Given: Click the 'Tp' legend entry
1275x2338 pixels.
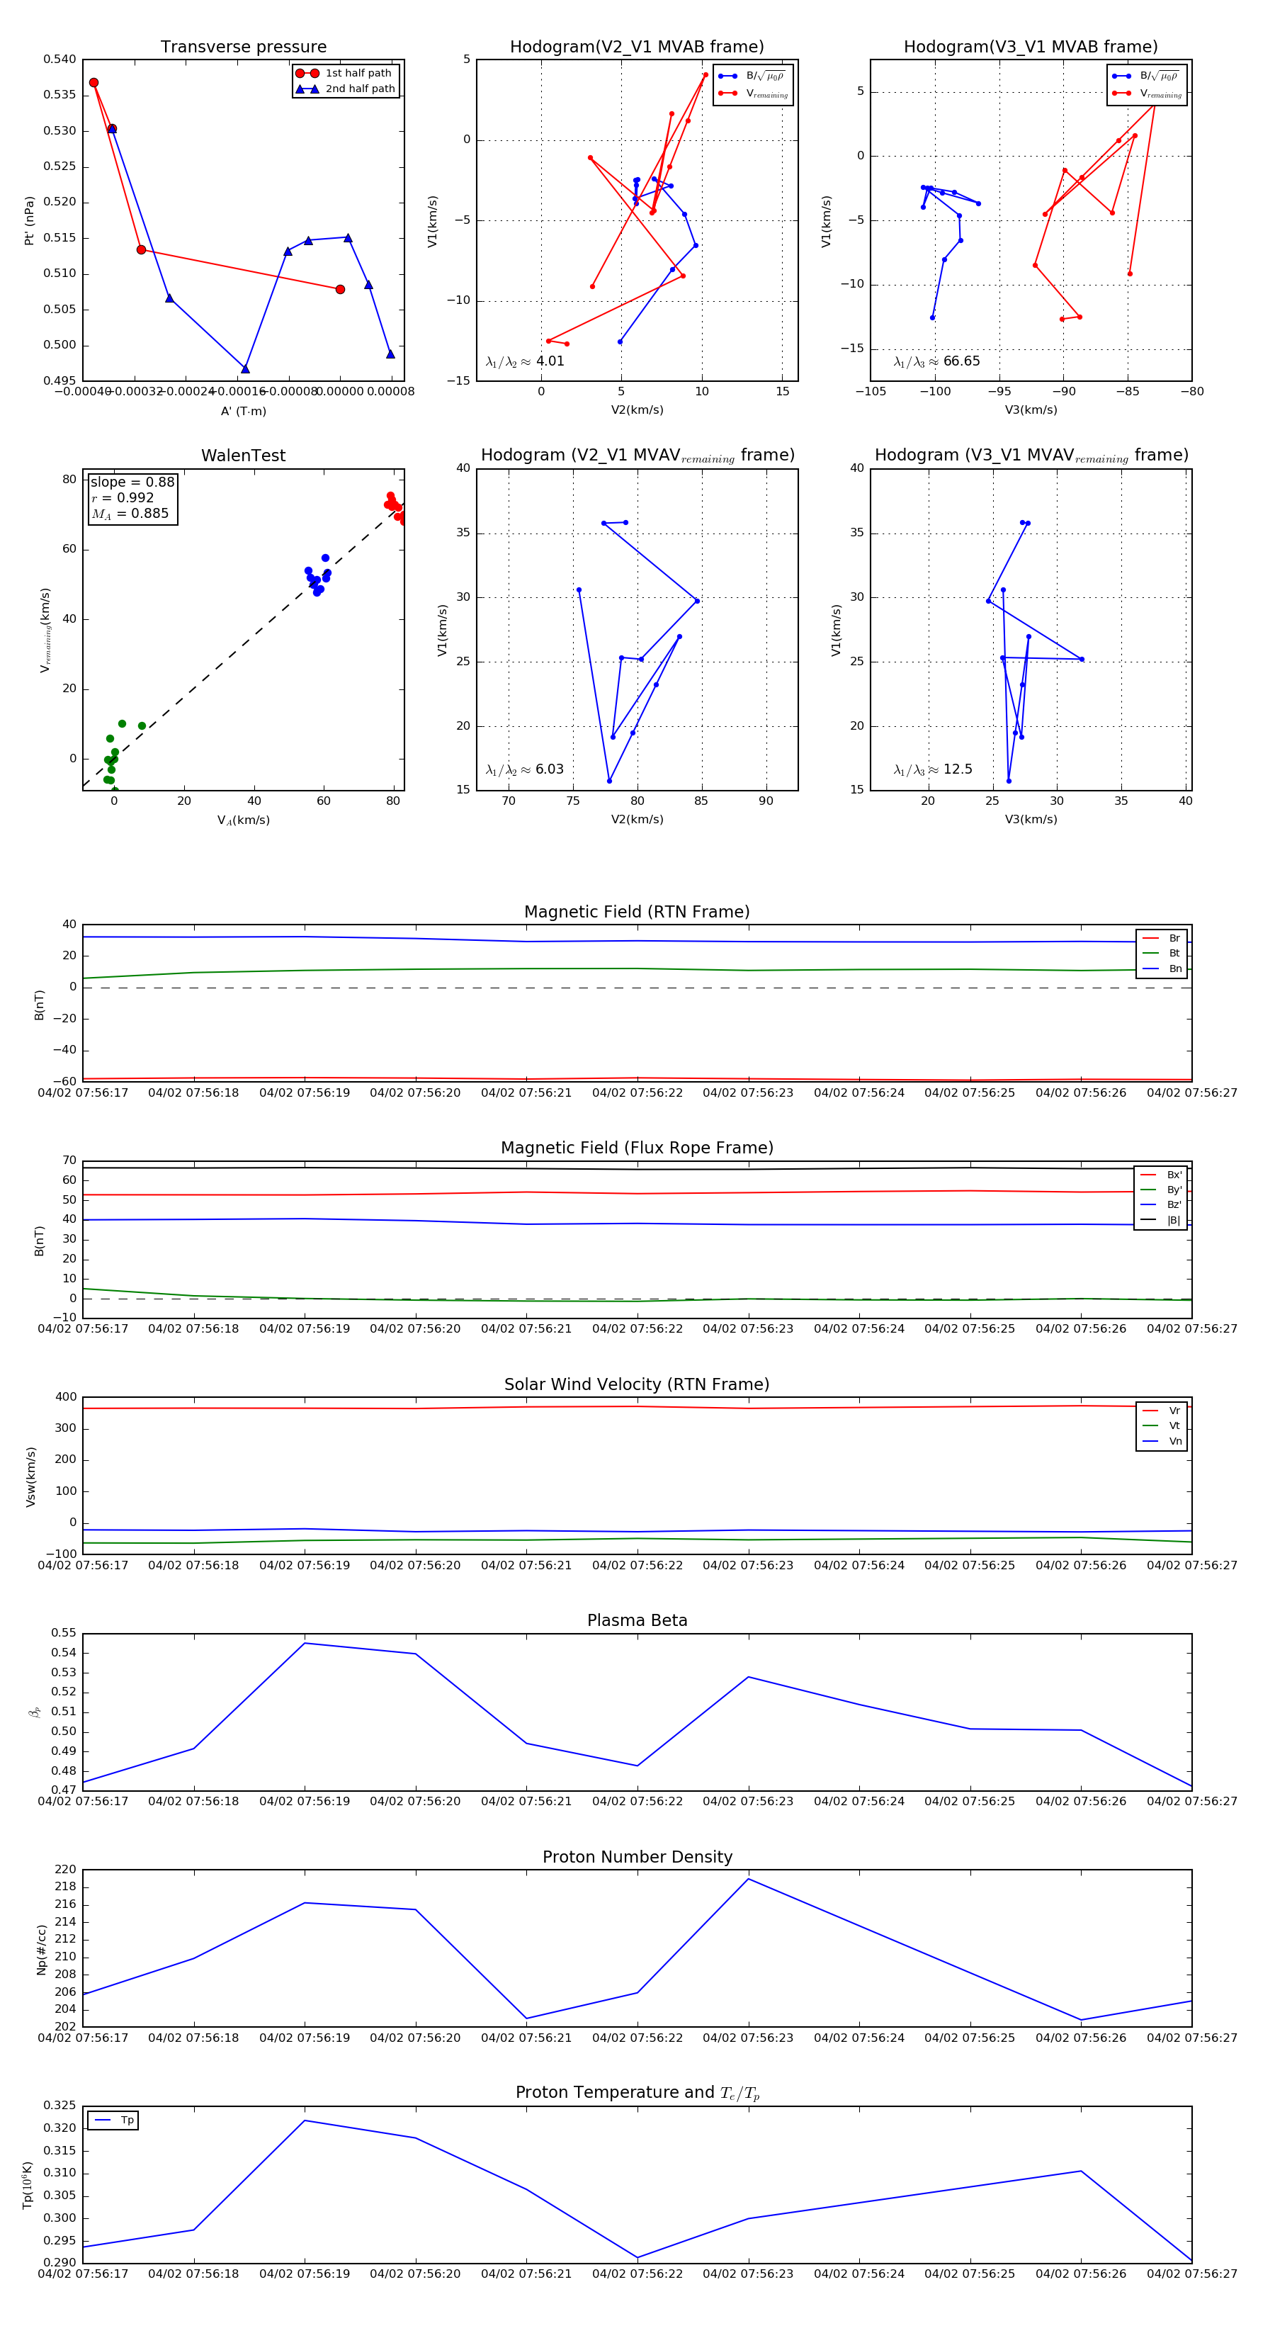Looking at the screenshot, I should [113, 2120].
